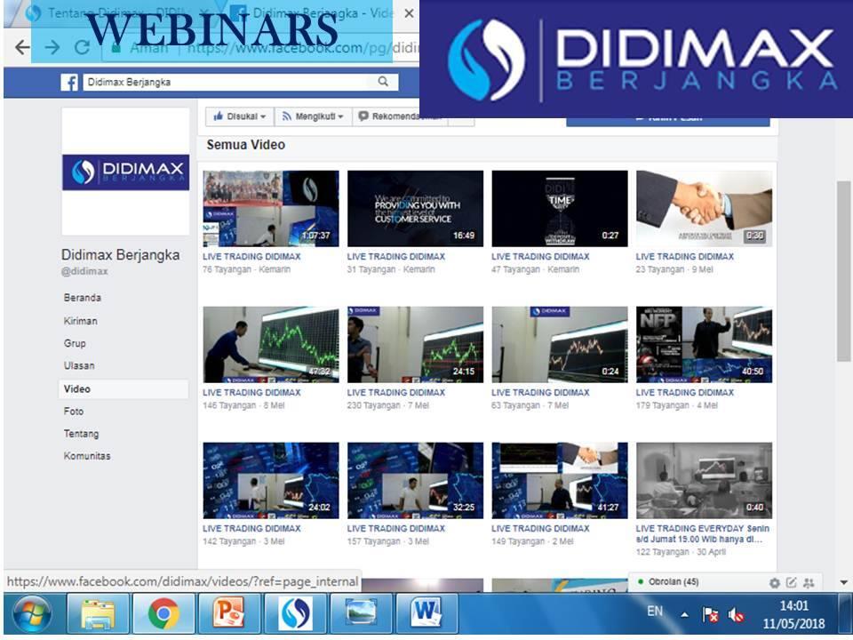The height and width of the screenshot is (640, 853).
Task: Click '230 Tayangan · 7 Mei' text
Action: pyautogui.click(x=388, y=405)
